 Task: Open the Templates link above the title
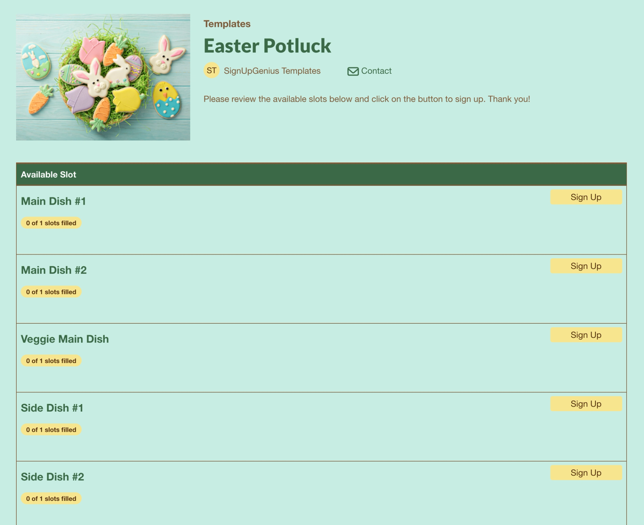pos(227,24)
